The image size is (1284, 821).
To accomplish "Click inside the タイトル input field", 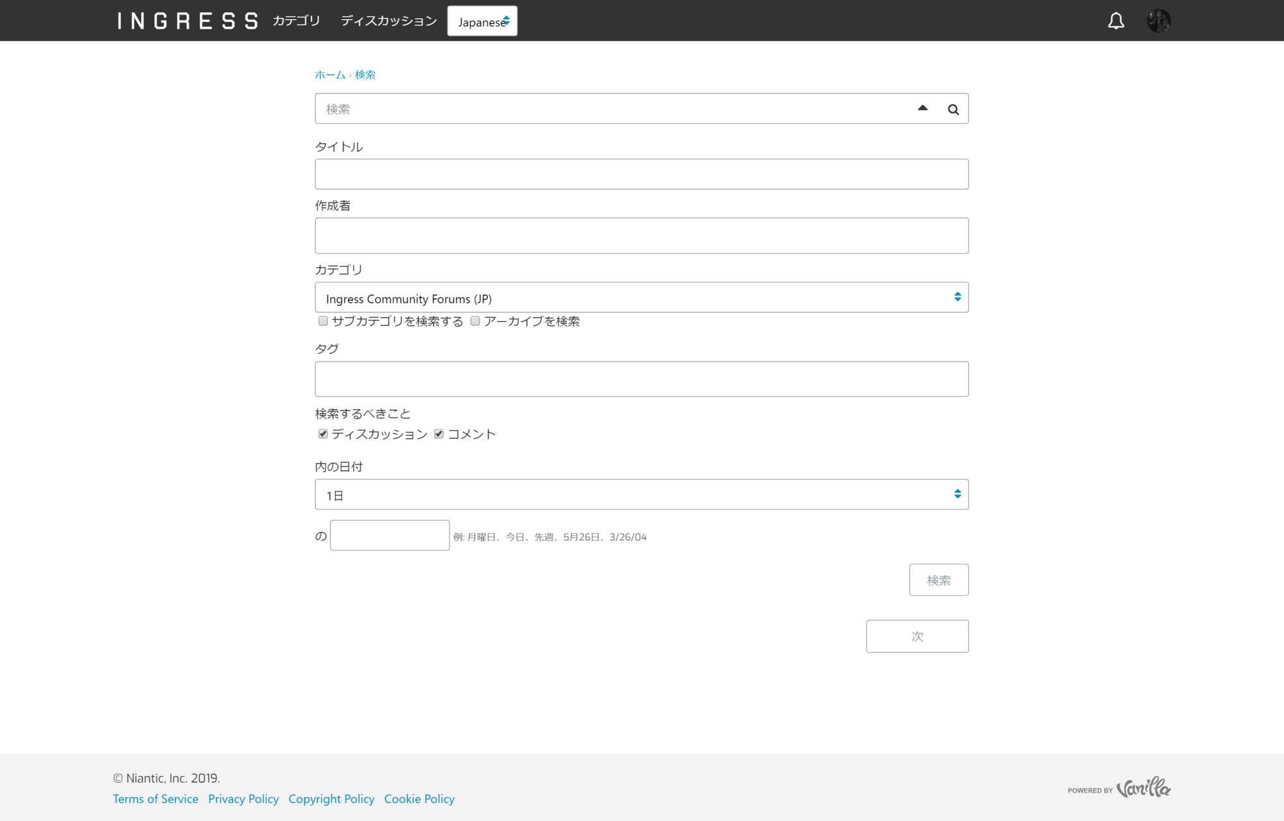I will (642, 174).
